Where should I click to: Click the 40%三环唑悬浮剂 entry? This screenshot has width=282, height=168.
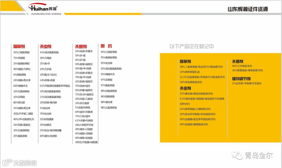(242, 66)
